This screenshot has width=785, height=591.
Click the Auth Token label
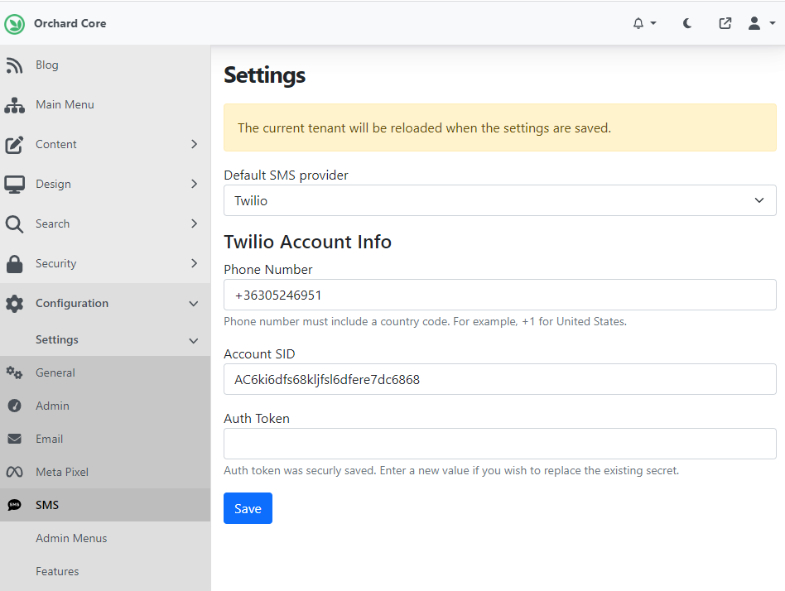pyautogui.click(x=257, y=418)
